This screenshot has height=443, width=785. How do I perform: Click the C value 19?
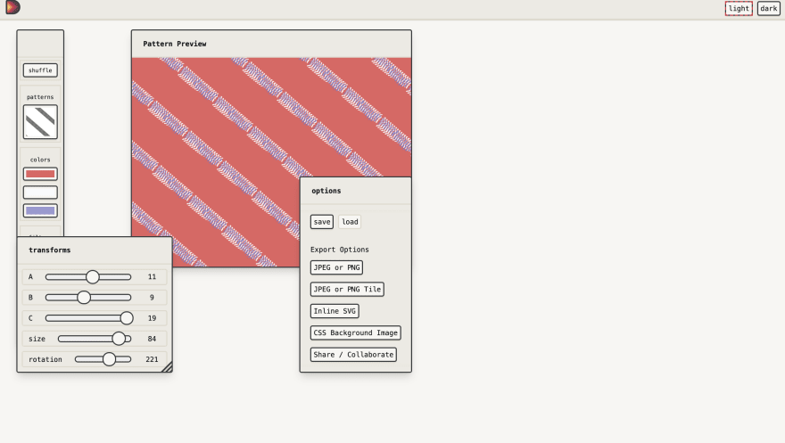point(152,318)
